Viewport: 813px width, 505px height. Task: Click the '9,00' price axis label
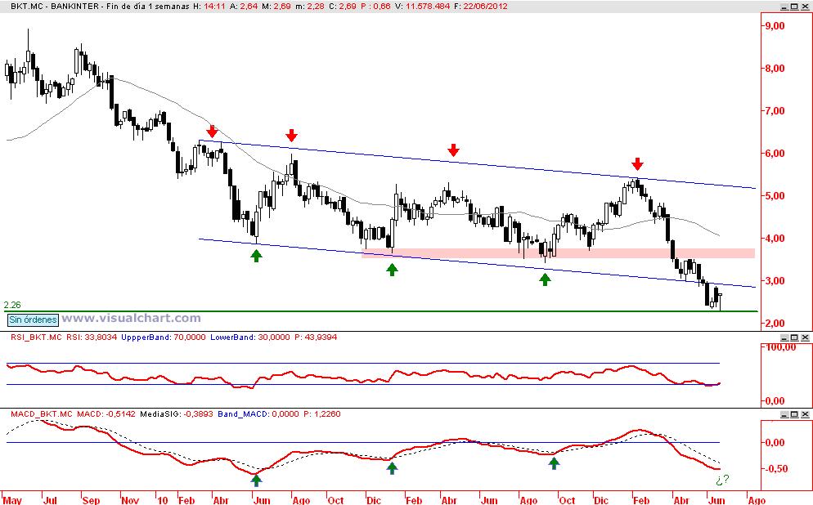(x=775, y=26)
